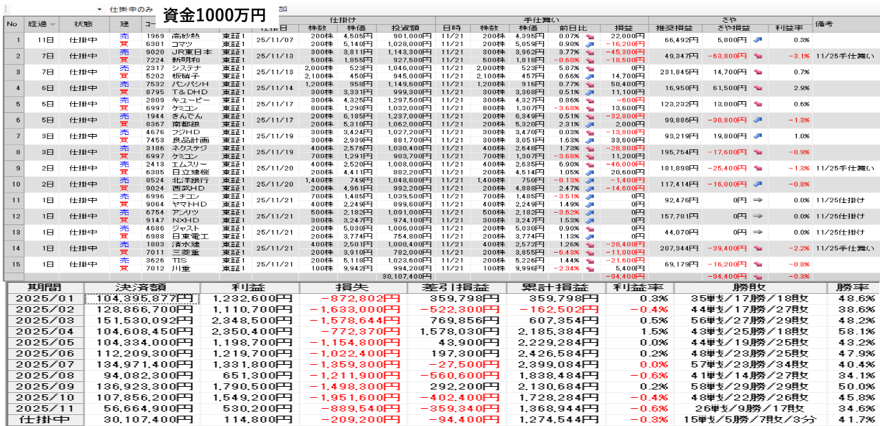Image resolution: width=880 pixels, height=426 pixels.
Task: Click blue up arrow next to -30,800円
Action: 758,120
